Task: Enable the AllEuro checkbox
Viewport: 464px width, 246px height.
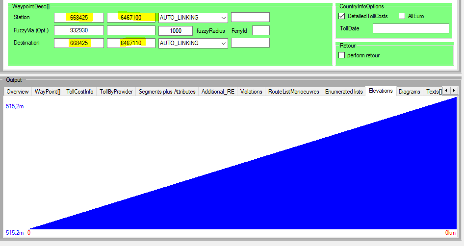Action: click(x=402, y=16)
